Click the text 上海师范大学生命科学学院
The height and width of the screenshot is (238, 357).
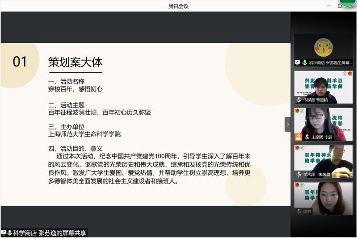[x=84, y=134]
